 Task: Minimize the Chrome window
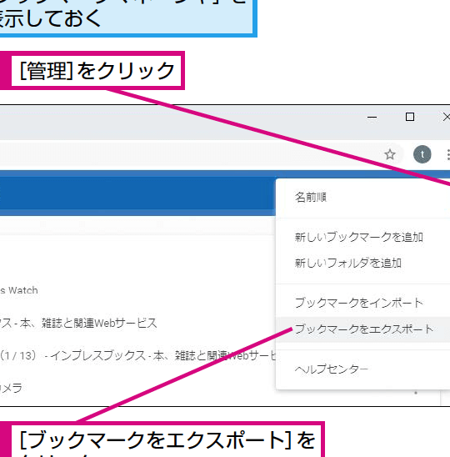(372, 117)
